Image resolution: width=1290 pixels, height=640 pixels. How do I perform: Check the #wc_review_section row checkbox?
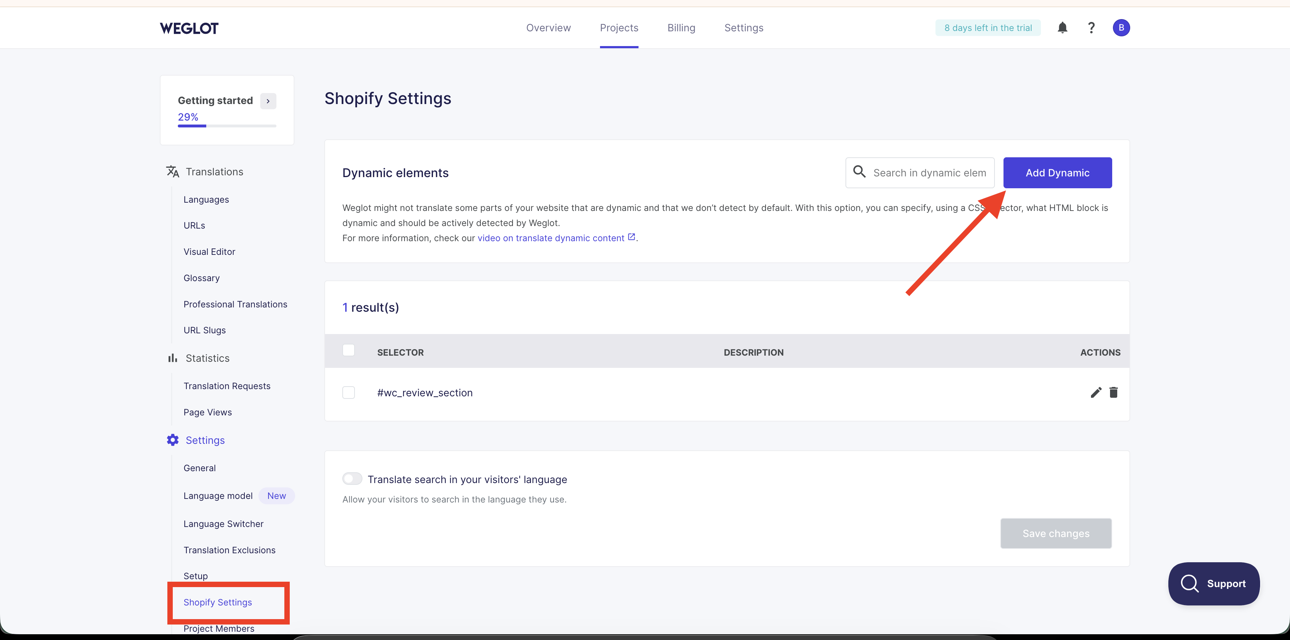(x=348, y=393)
